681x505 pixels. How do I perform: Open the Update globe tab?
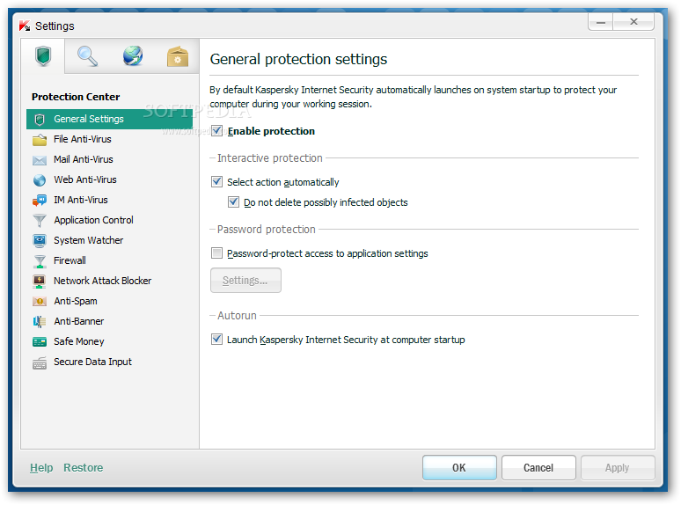coord(133,56)
